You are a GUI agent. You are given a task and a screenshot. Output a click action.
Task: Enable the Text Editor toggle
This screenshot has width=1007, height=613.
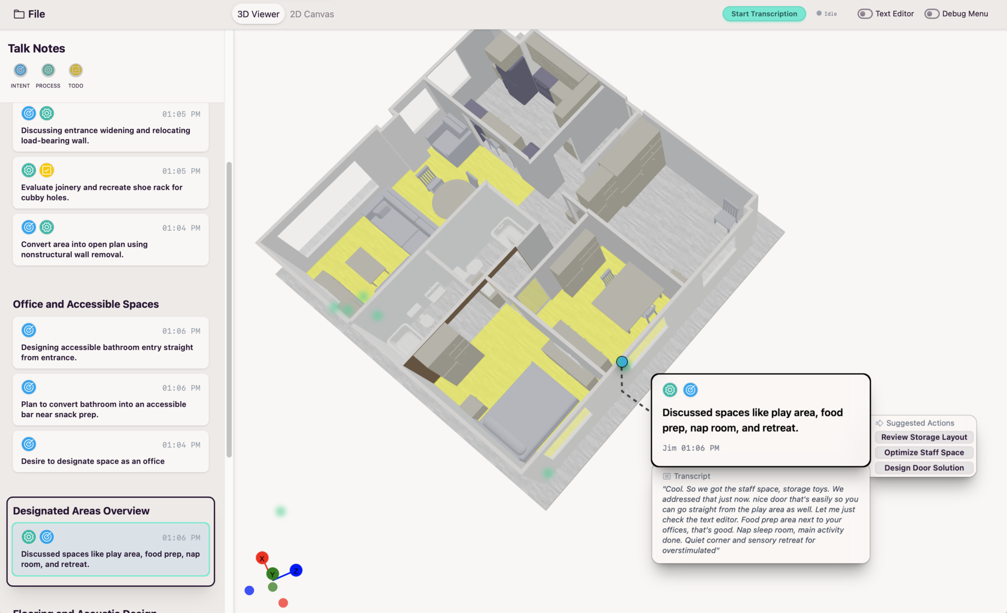click(x=865, y=14)
